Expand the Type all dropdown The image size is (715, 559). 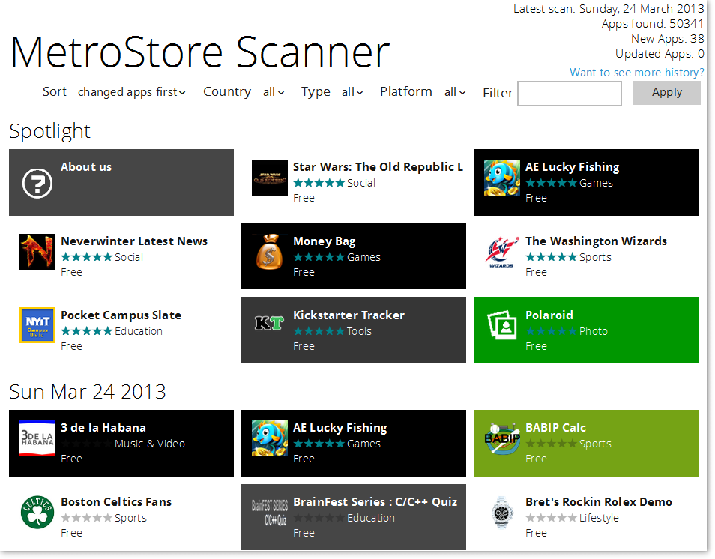click(x=352, y=92)
